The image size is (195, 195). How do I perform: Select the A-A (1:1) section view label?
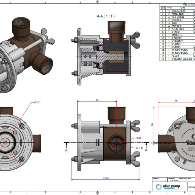106,16
